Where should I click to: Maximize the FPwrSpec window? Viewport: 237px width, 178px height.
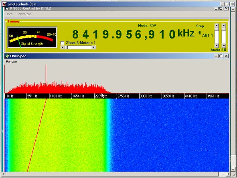coord(221,56)
